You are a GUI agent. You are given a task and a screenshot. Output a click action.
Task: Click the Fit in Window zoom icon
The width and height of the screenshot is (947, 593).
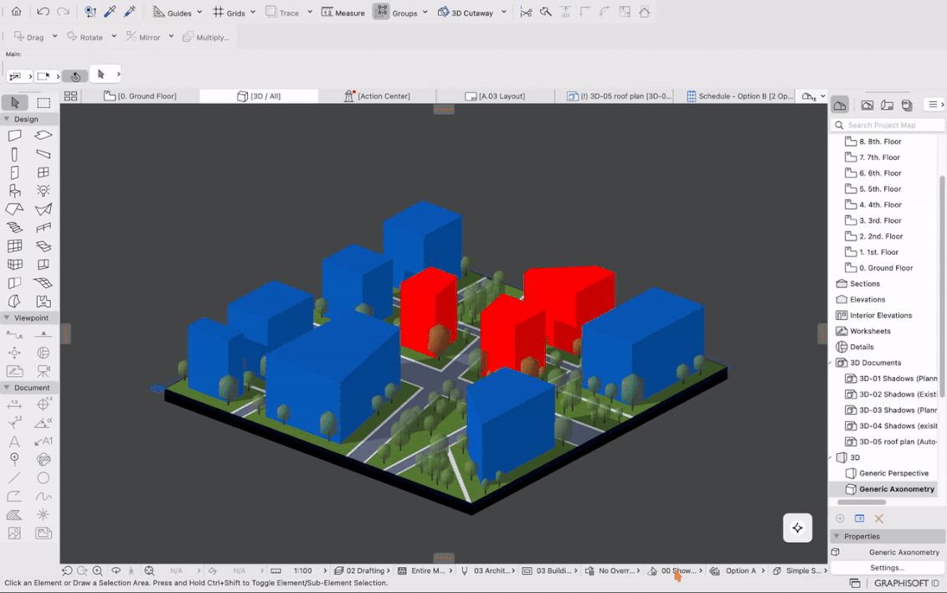(149, 570)
